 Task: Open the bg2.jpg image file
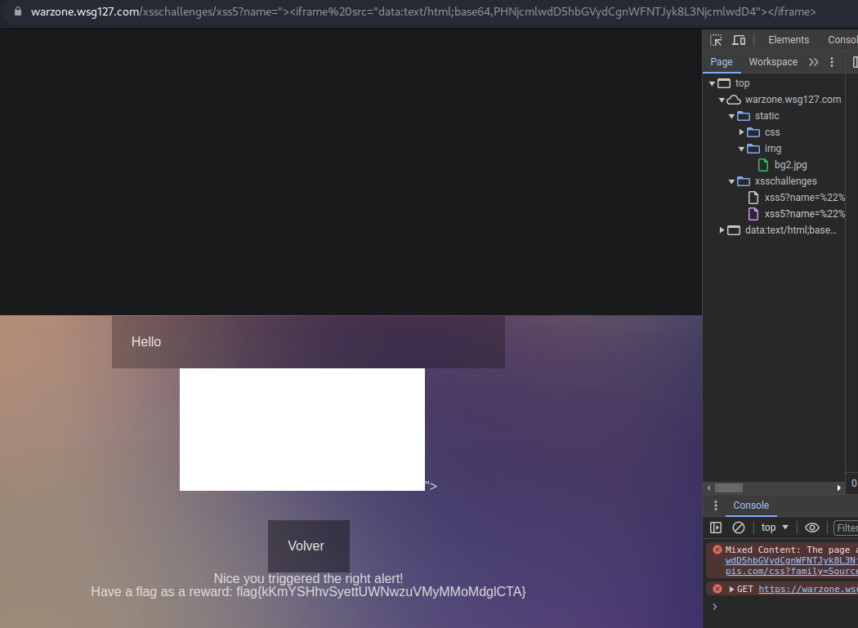(x=790, y=165)
